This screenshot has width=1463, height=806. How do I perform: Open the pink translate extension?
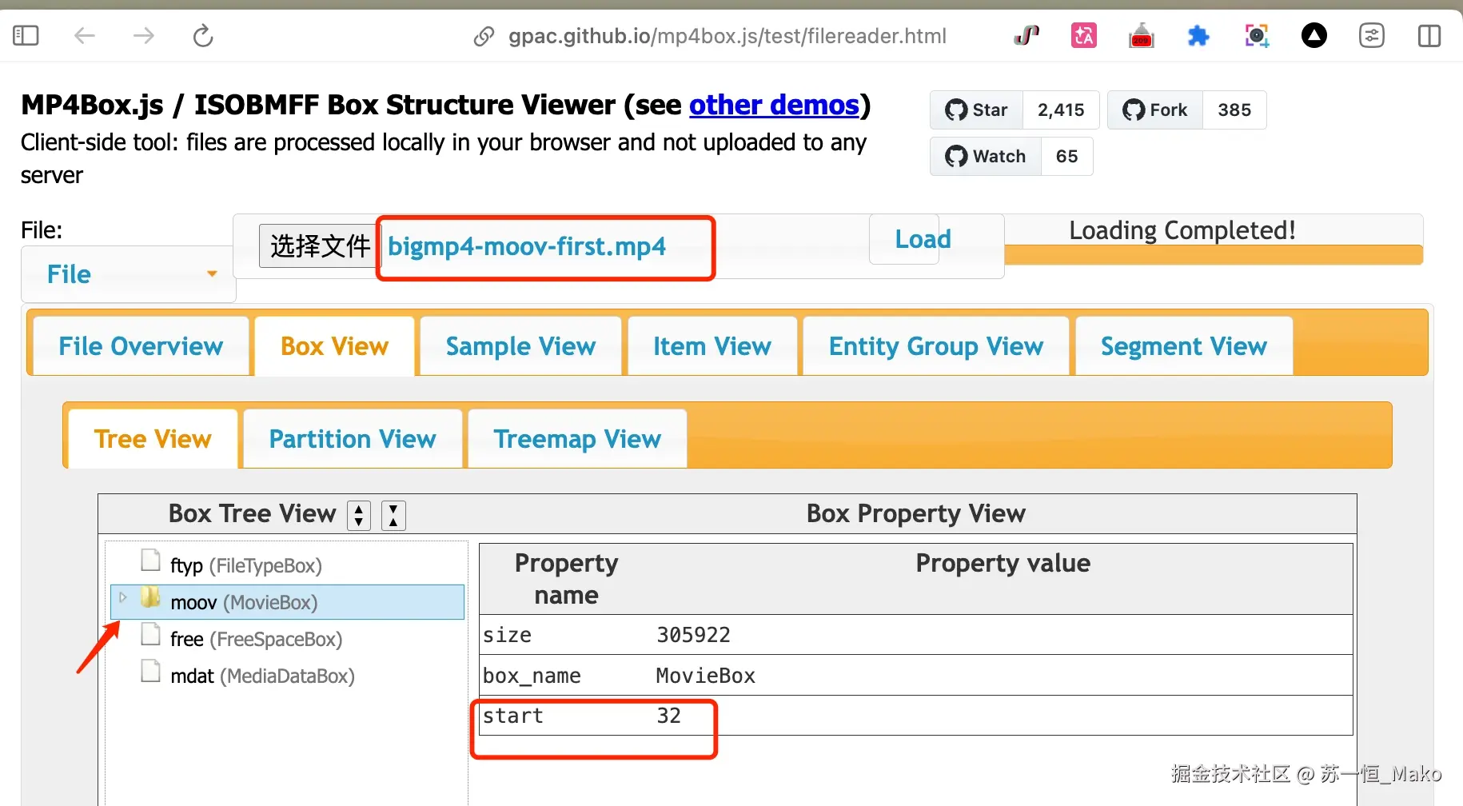coord(1084,35)
